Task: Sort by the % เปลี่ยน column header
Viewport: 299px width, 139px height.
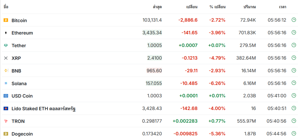Action: coord(217,7)
